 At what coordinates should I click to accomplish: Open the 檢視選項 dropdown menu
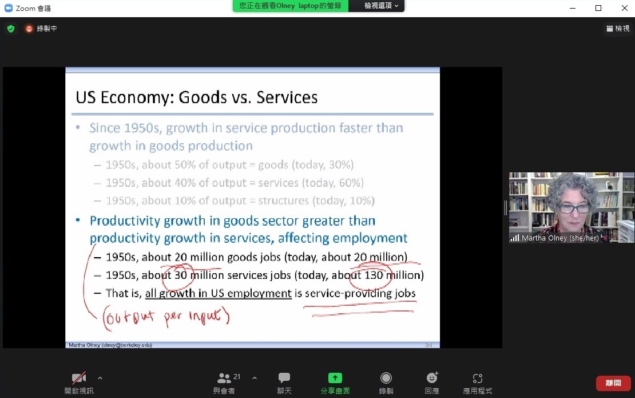382,6
